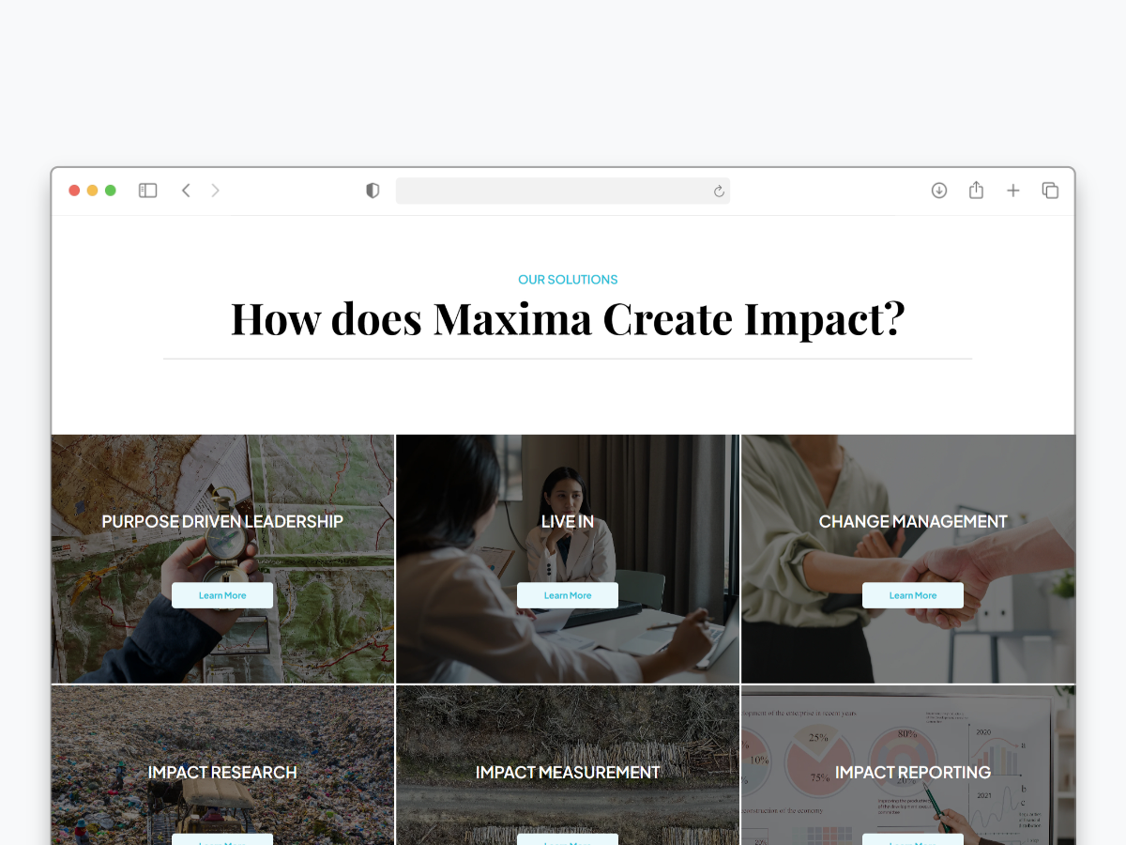Click the Change Management heading
The height and width of the screenshot is (845, 1126).
pos(913,521)
